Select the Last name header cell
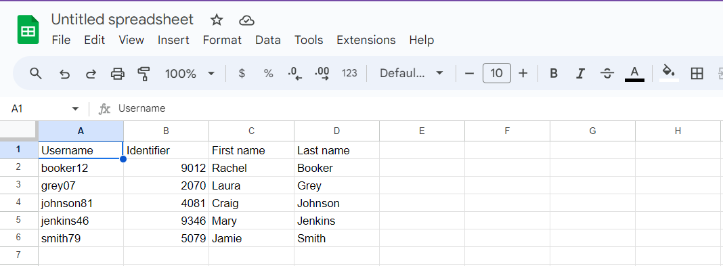 point(336,150)
